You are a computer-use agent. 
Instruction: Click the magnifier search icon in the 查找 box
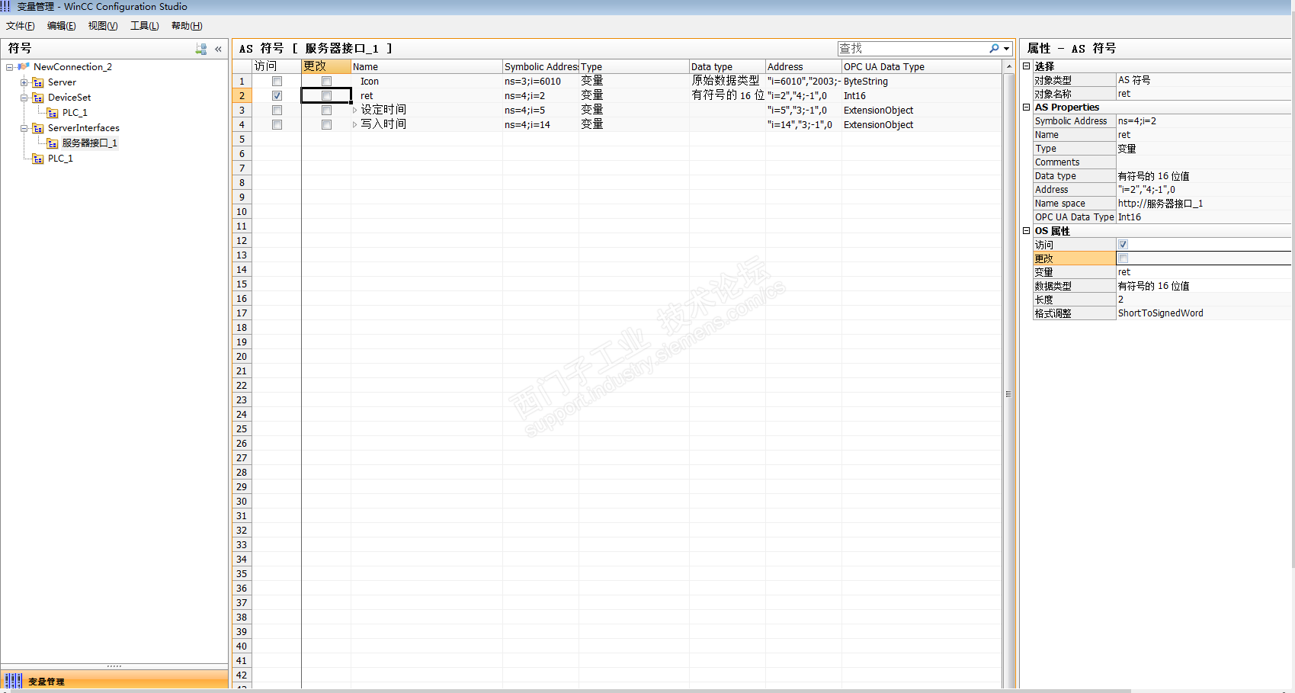point(994,48)
